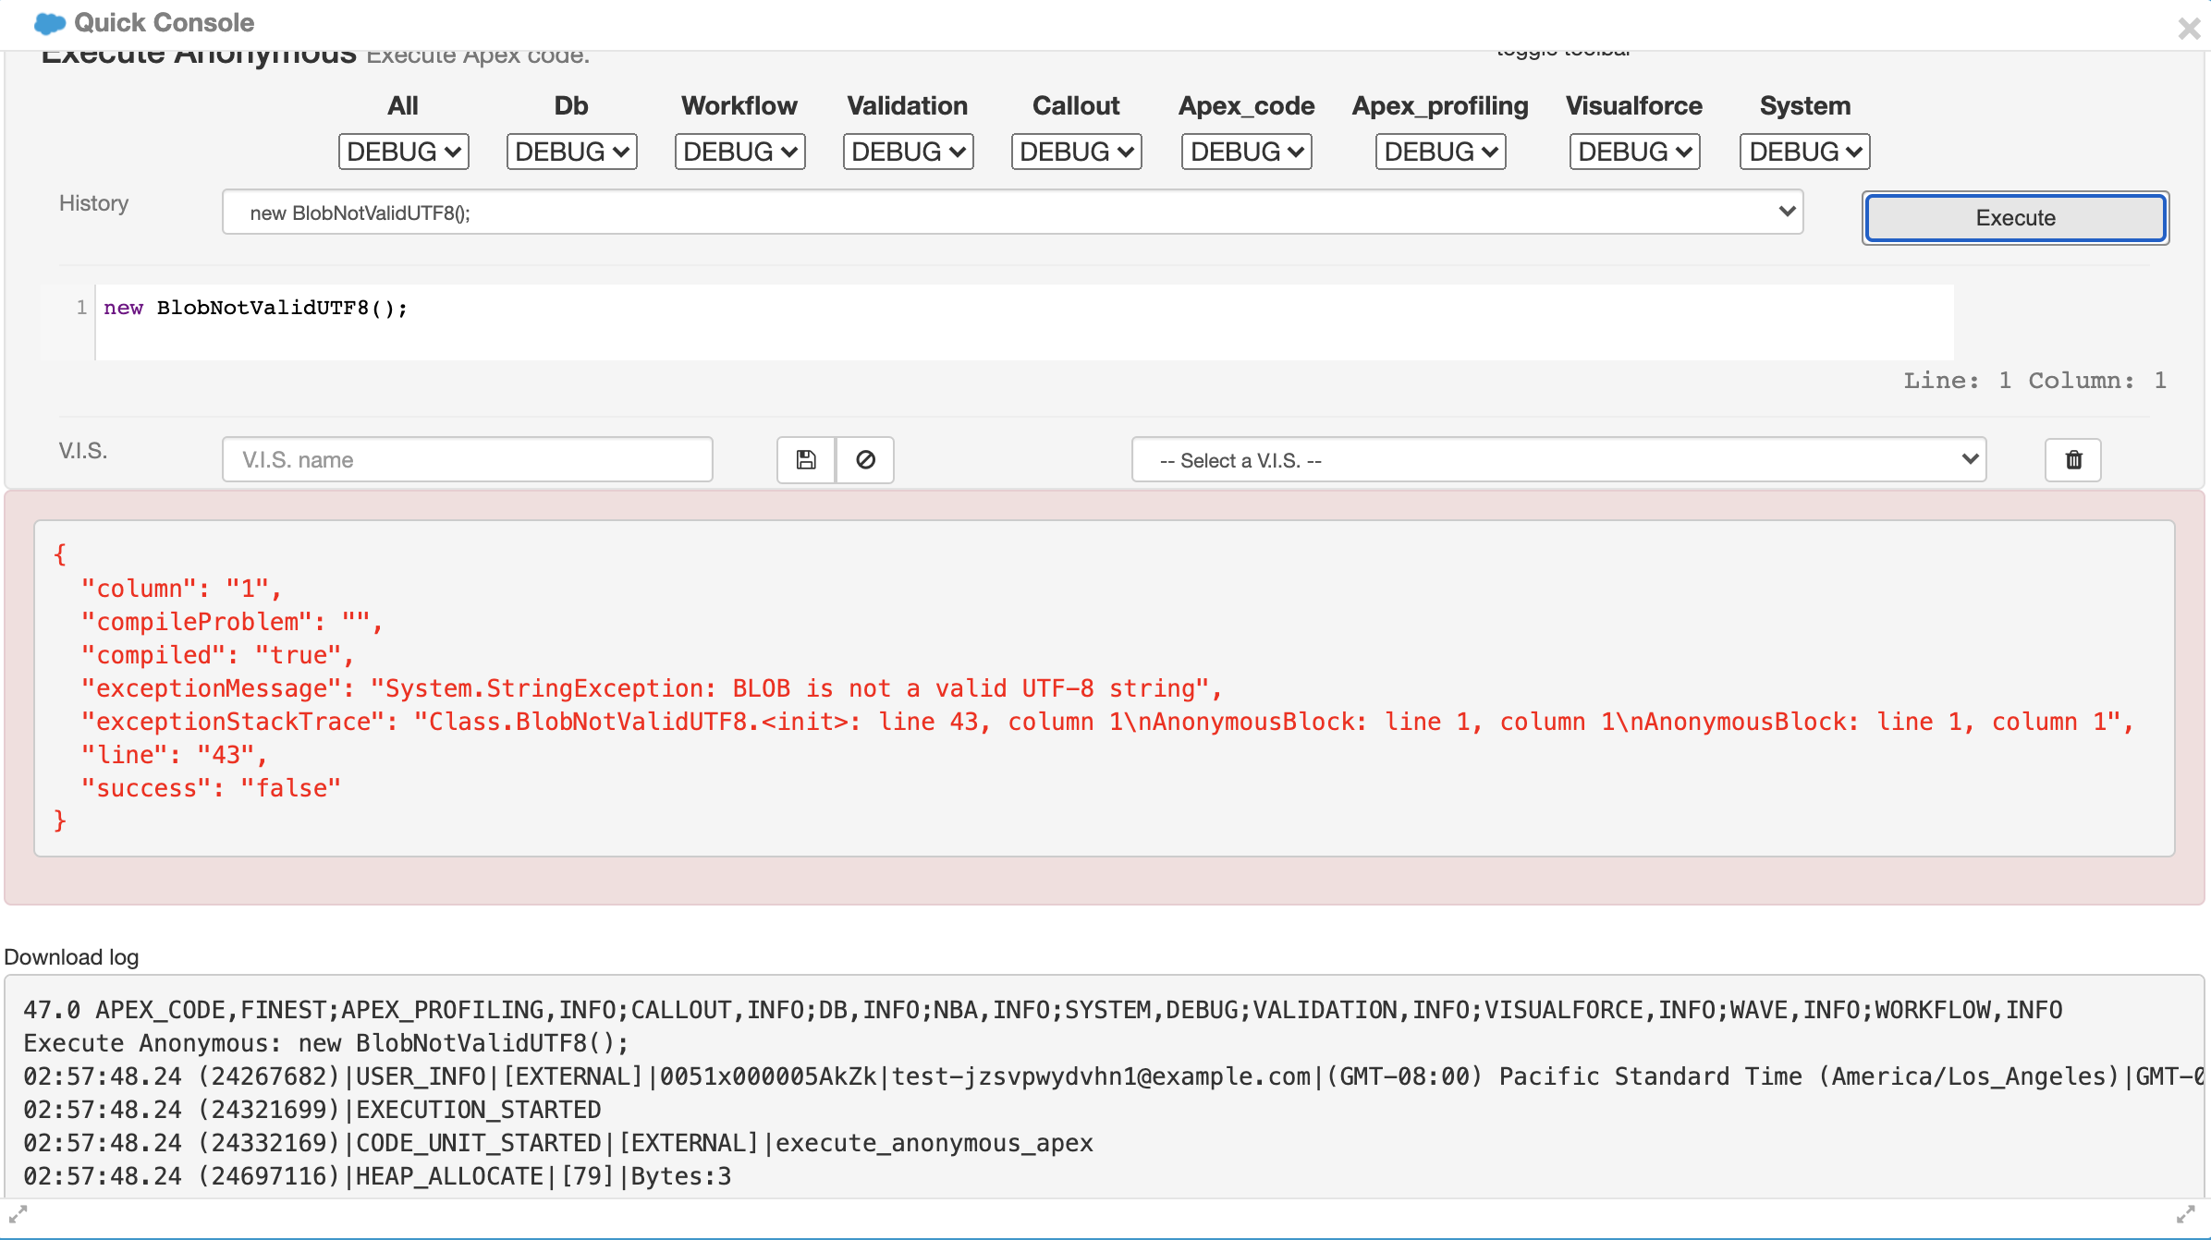This screenshot has width=2211, height=1240.
Task: Open the Apex_profiling log level dropdown
Action: (1441, 152)
